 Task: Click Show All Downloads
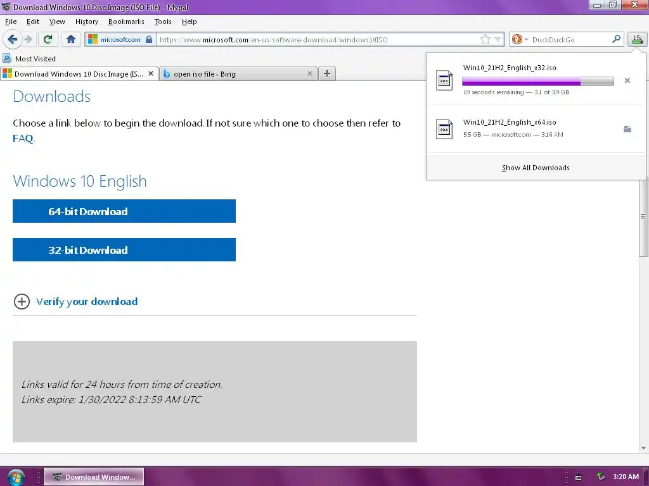536,168
